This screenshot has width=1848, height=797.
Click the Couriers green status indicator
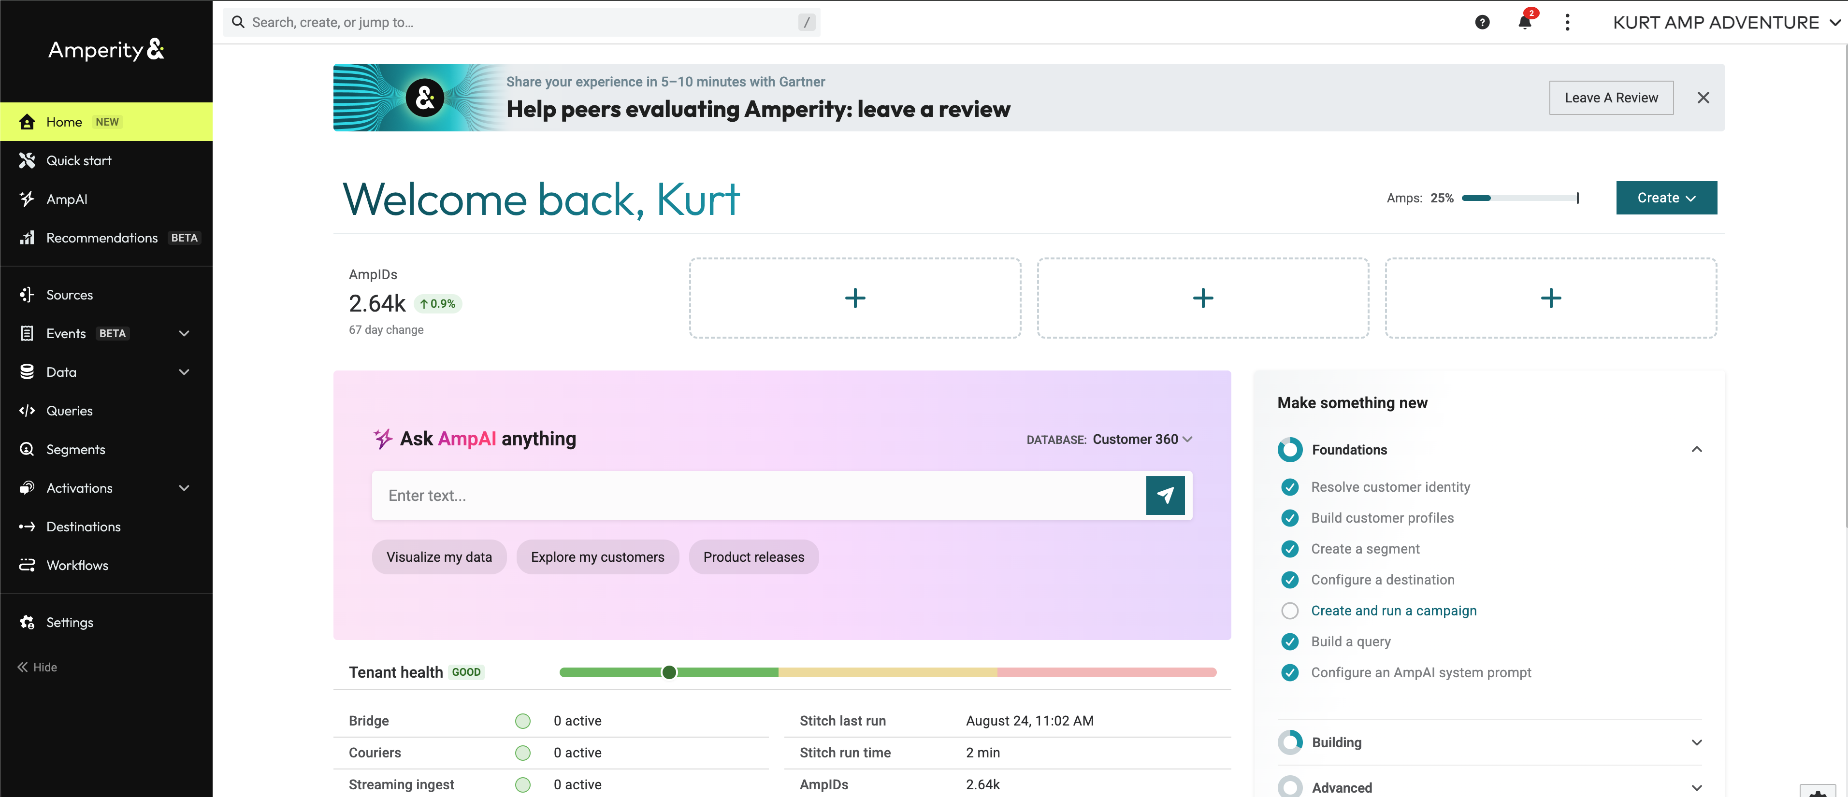[x=523, y=753]
